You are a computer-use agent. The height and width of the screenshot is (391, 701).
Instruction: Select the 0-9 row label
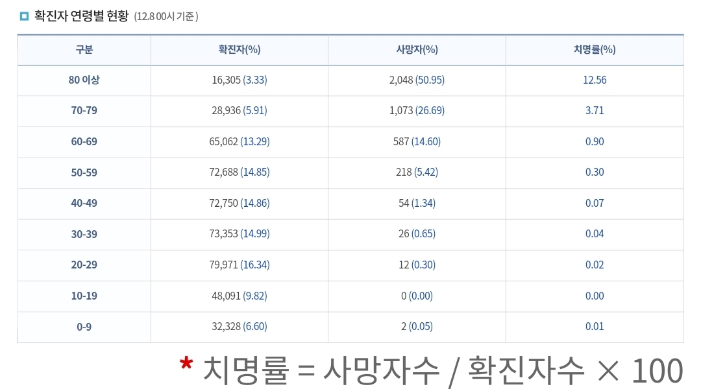pyautogui.click(x=84, y=327)
